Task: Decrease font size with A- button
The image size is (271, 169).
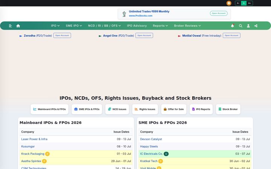Action: coord(238,3)
